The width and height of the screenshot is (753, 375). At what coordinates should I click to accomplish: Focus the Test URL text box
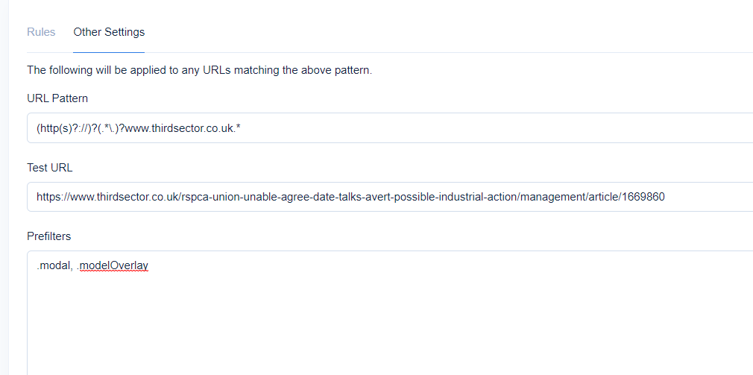click(390, 197)
